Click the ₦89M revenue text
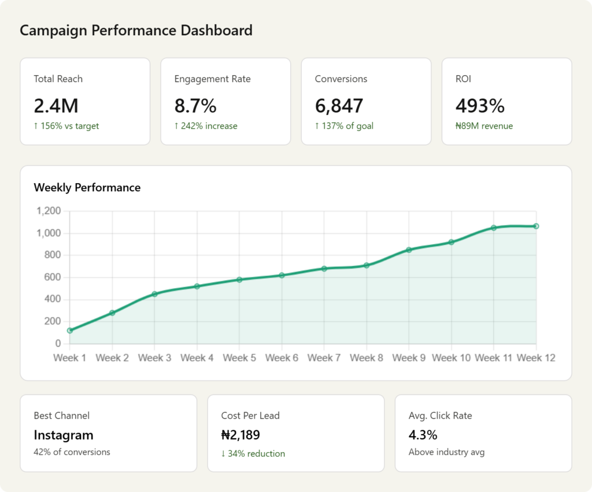Image resolution: width=592 pixels, height=492 pixels. (484, 126)
